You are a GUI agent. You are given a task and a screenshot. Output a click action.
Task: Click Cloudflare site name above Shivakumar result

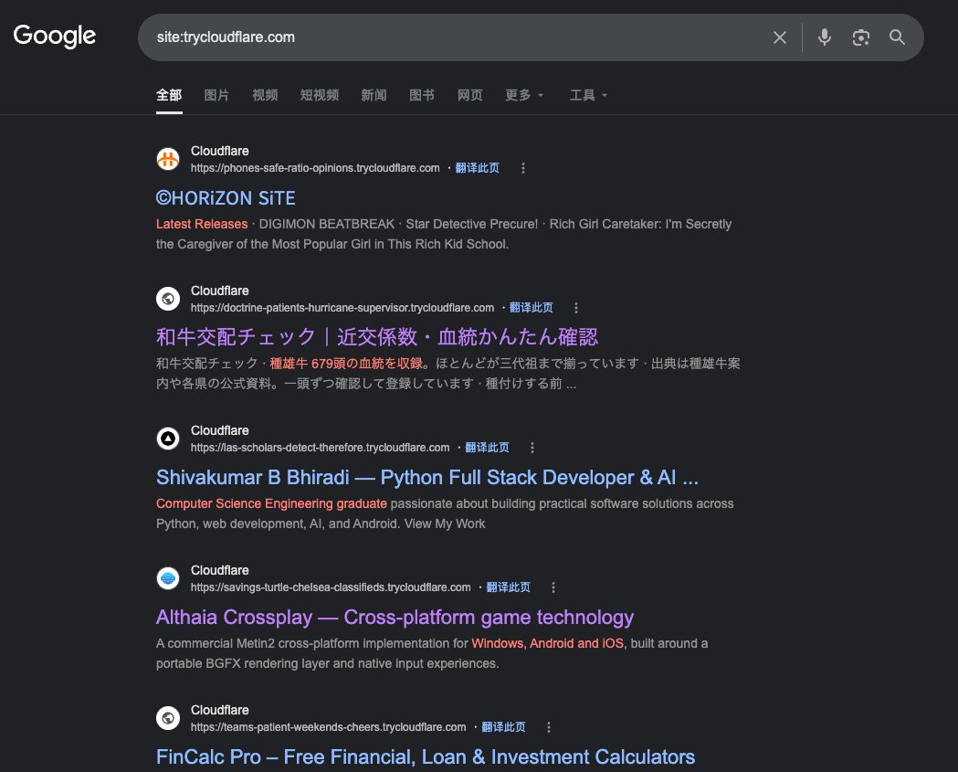click(x=220, y=430)
